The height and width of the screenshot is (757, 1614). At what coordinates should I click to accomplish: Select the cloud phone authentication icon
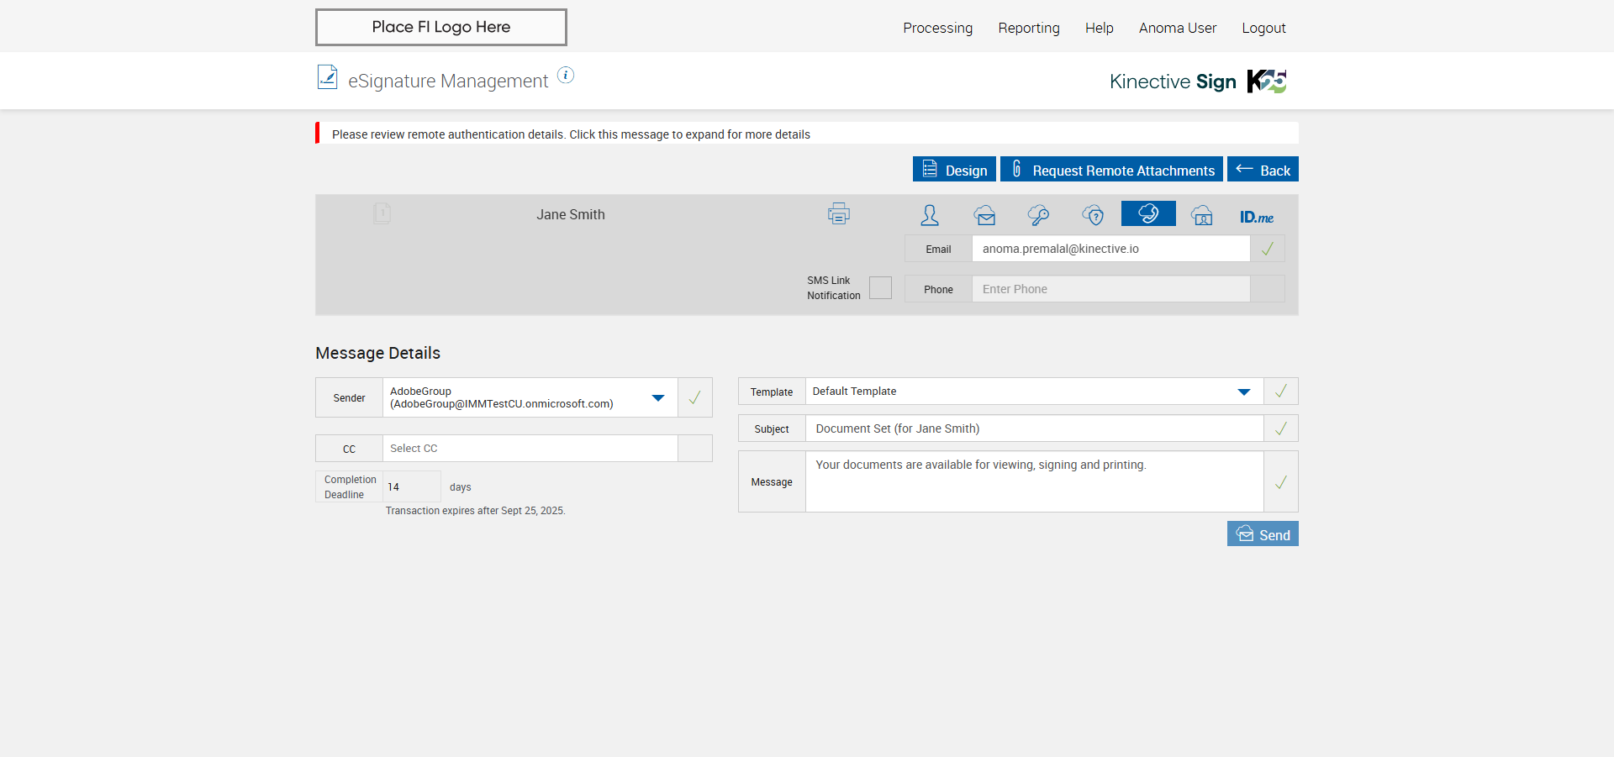point(1148,214)
